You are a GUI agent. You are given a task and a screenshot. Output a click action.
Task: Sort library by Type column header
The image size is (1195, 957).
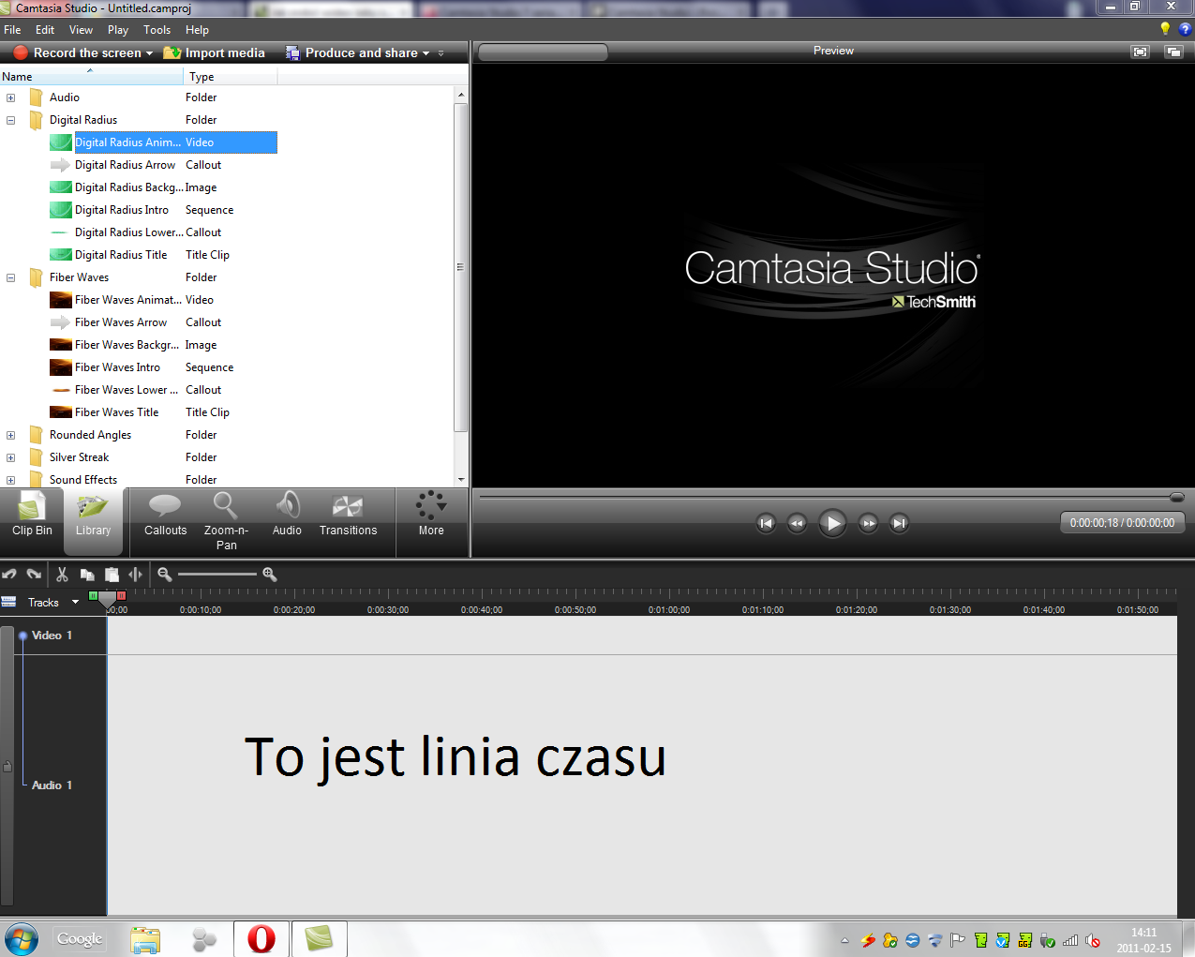tap(231, 76)
